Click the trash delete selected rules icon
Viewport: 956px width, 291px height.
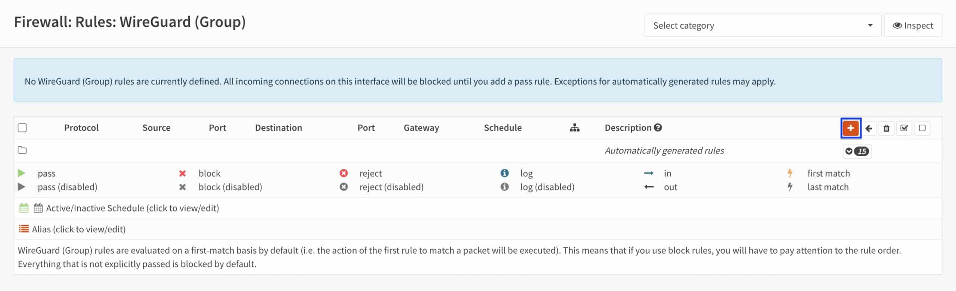pyautogui.click(x=887, y=128)
